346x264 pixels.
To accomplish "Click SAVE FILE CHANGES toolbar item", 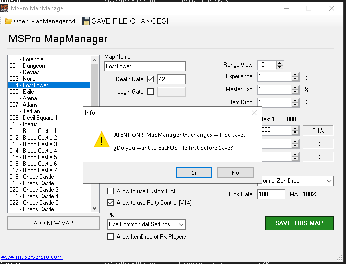I will tap(130, 21).
